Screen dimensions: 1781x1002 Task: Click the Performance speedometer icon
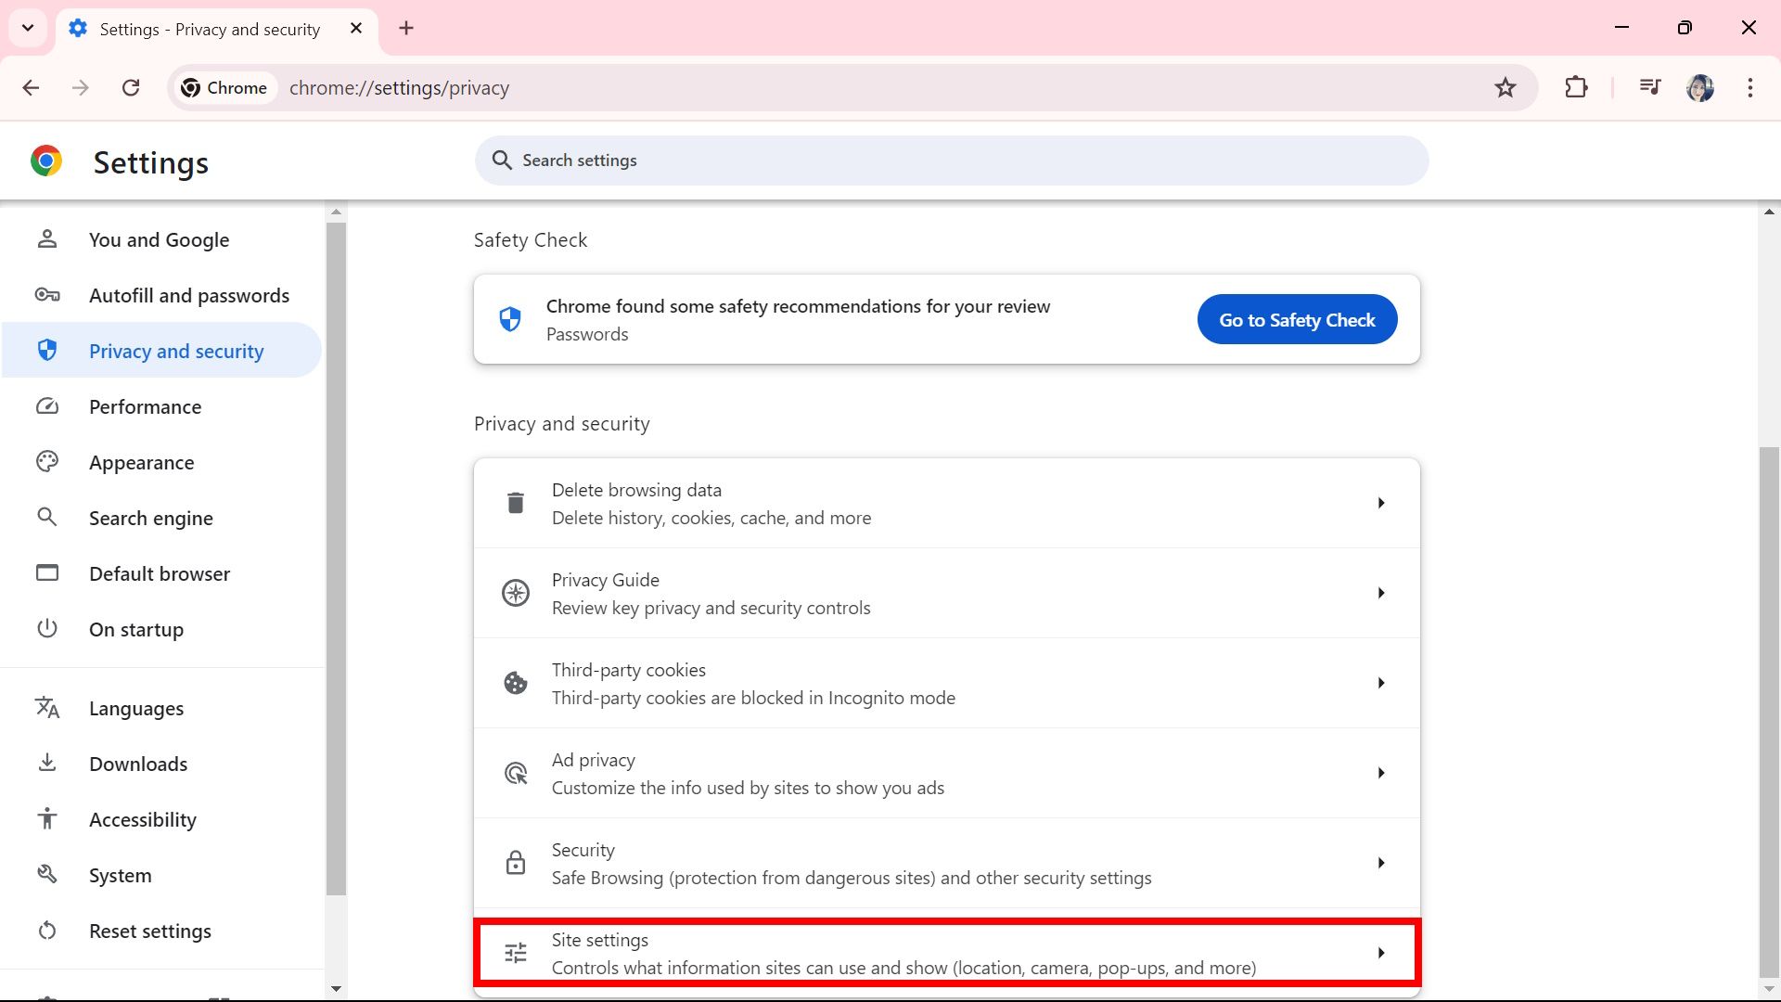47,405
